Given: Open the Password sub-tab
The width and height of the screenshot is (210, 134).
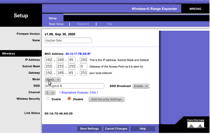Looking at the screenshot, I should [83, 24].
